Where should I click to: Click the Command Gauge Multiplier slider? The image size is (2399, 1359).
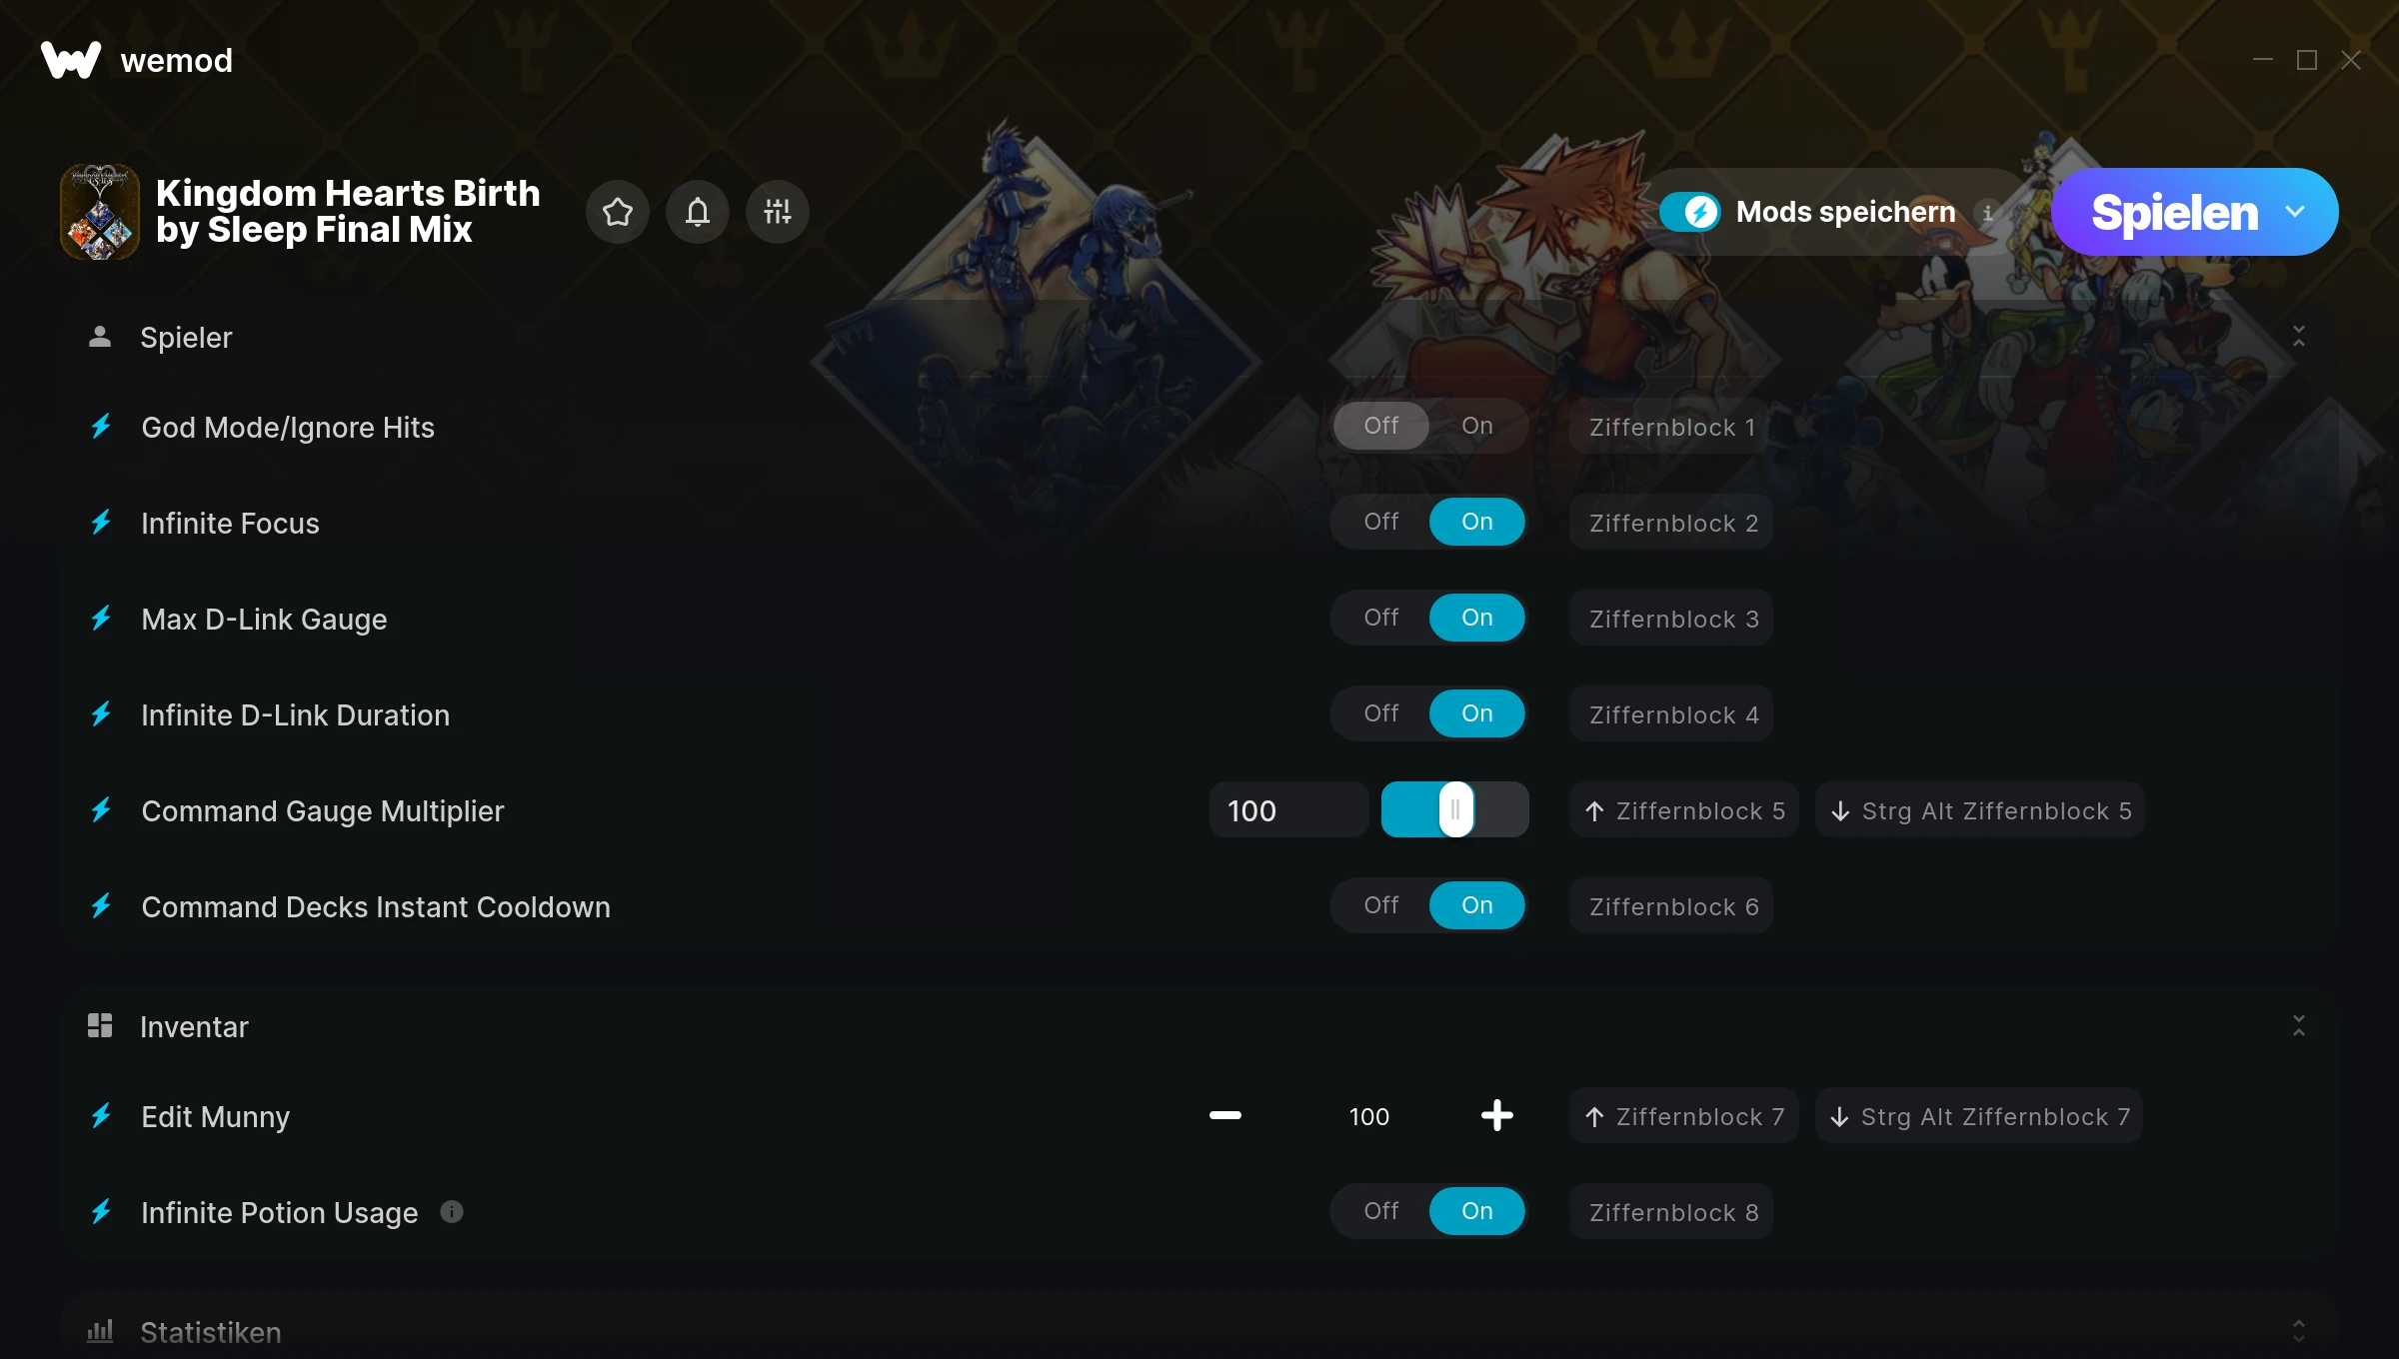(x=1455, y=809)
